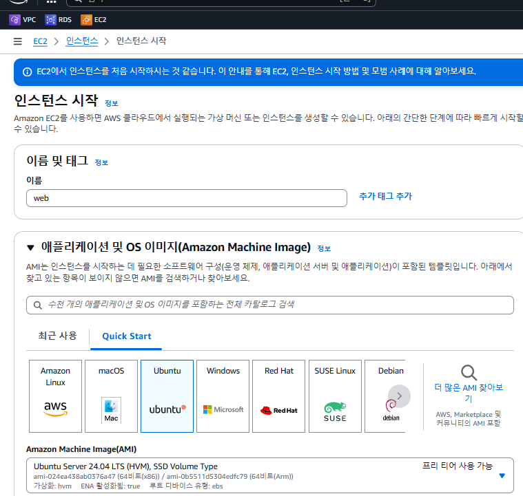The height and width of the screenshot is (496, 523).
Task: Select the Windows AMI tile
Action: coord(223,396)
